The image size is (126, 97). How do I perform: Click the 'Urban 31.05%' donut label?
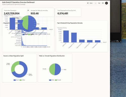[x=8, y=64]
